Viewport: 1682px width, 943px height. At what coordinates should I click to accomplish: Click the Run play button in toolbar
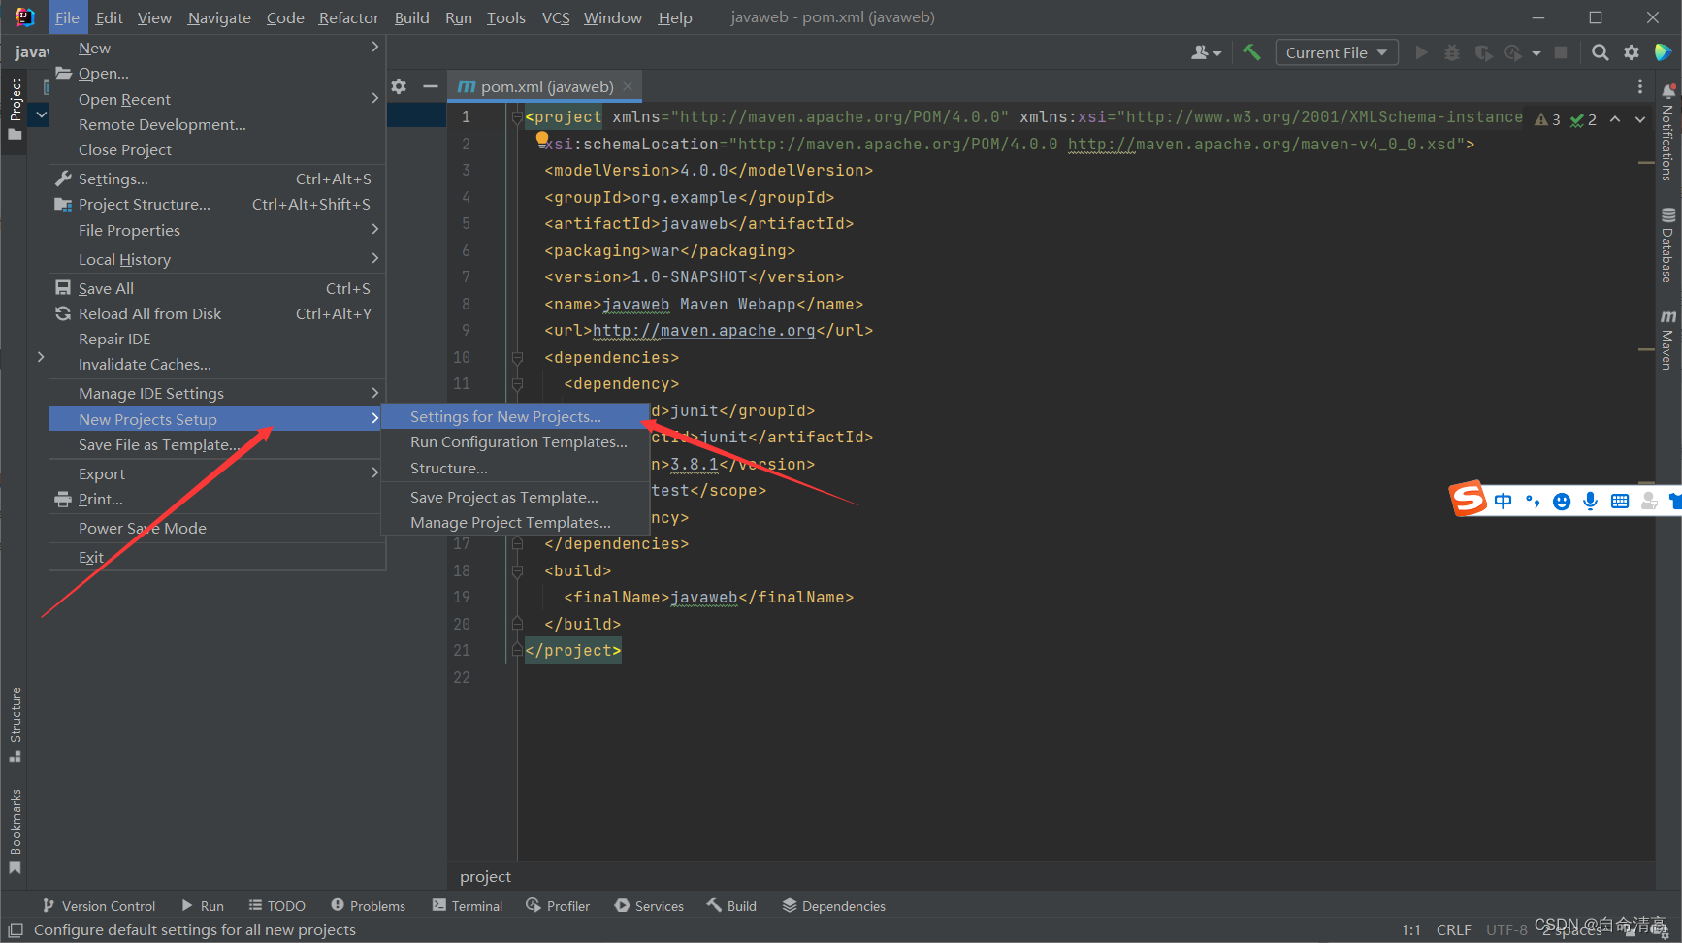pyautogui.click(x=1421, y=52)
